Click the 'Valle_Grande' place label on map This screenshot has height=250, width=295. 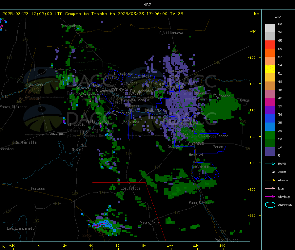(97, 121)
